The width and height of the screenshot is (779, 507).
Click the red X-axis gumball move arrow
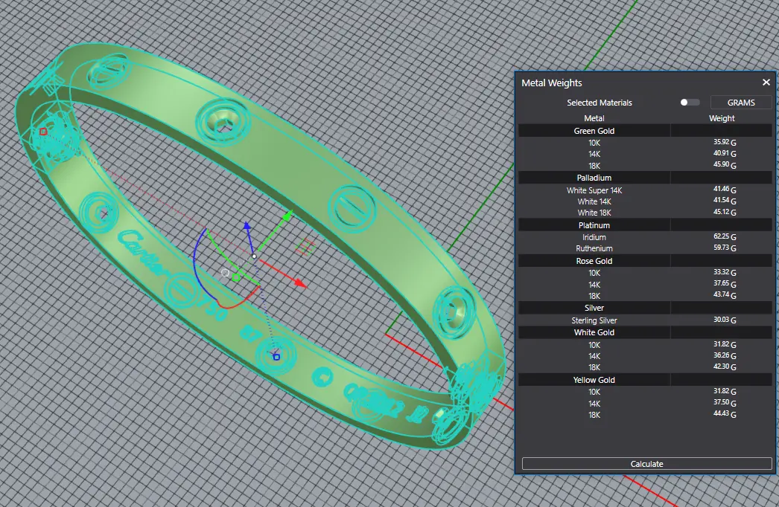point(299,283)
